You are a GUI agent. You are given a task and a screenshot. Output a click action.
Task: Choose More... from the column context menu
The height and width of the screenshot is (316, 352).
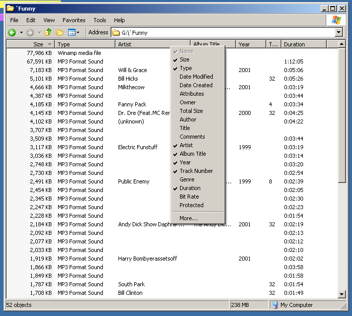pos(188,218)
